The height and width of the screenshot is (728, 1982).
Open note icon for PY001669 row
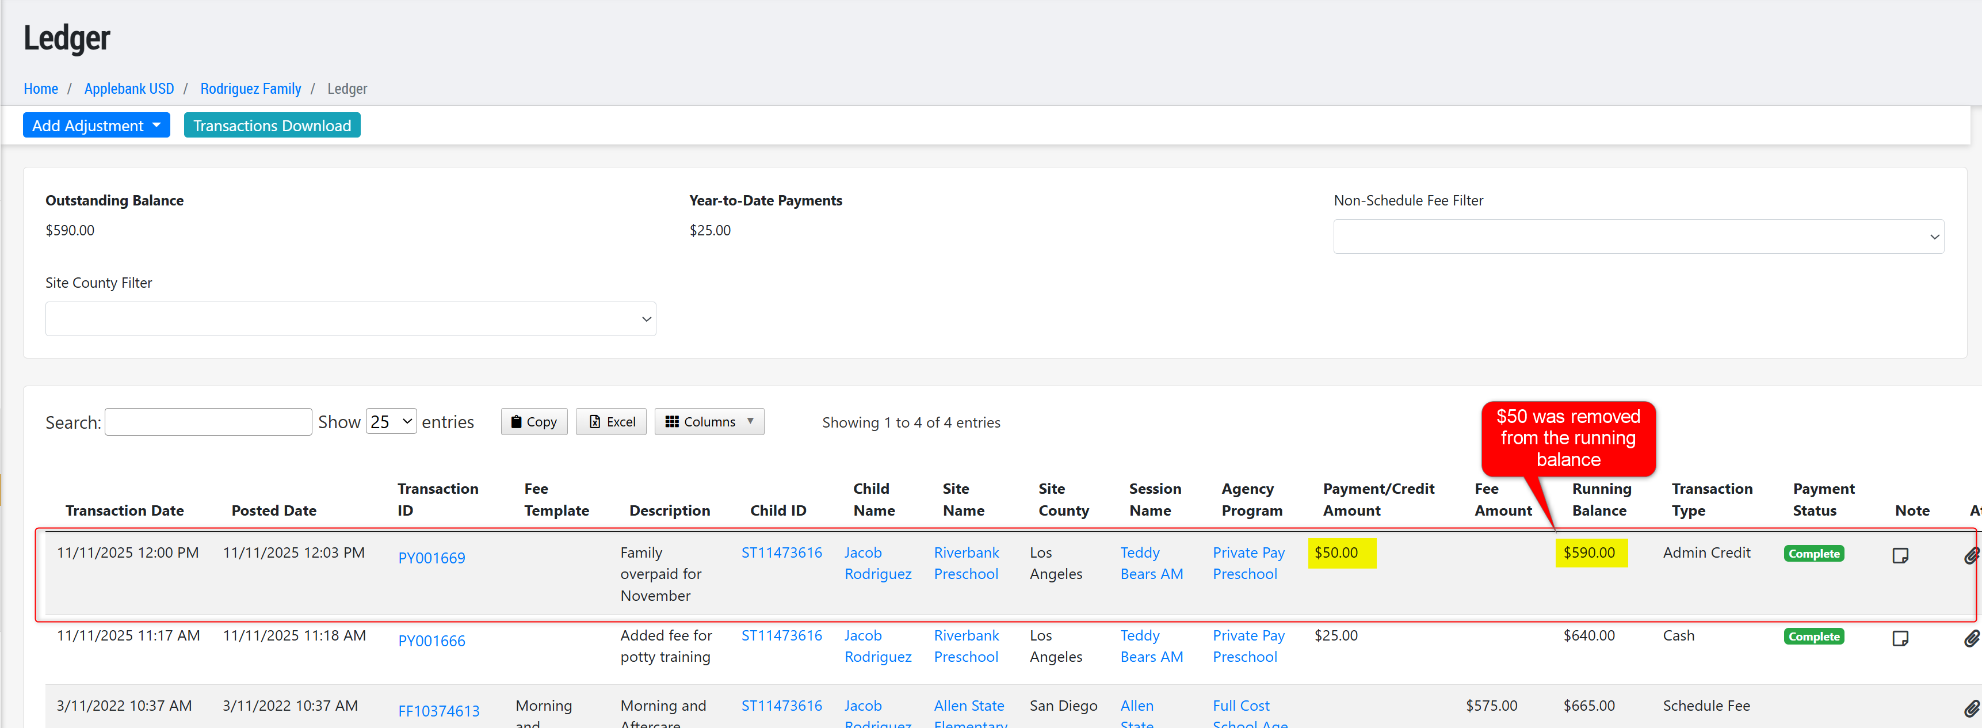click(1900, 555)
